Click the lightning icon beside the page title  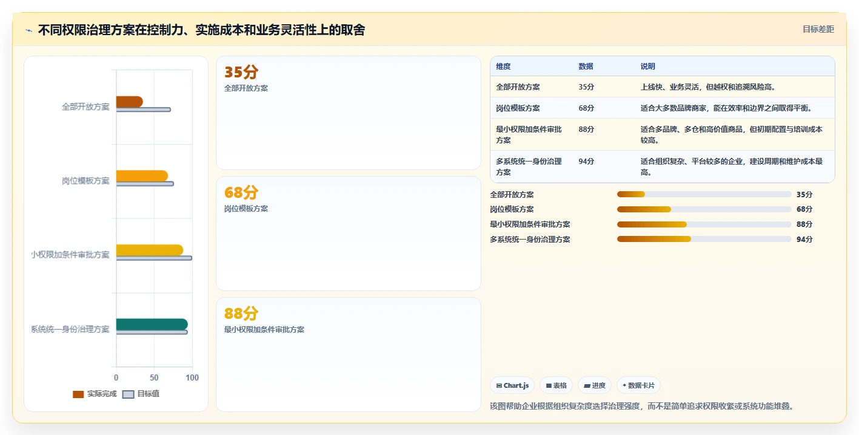29,30
